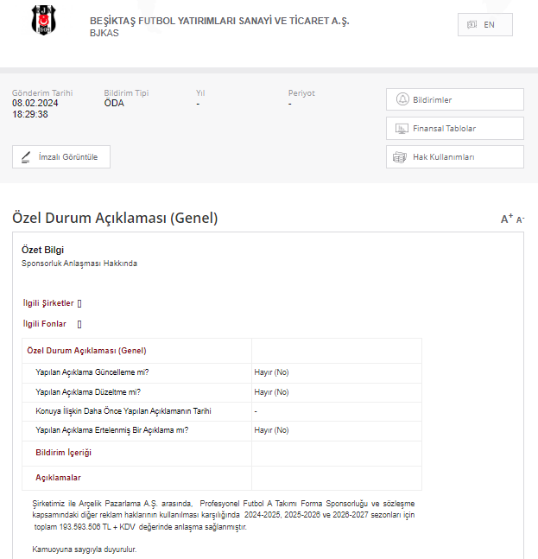Click Hayır (No) in Güncelleme row
The width and height of the screenshot is (538, 559).
point(271,372)
